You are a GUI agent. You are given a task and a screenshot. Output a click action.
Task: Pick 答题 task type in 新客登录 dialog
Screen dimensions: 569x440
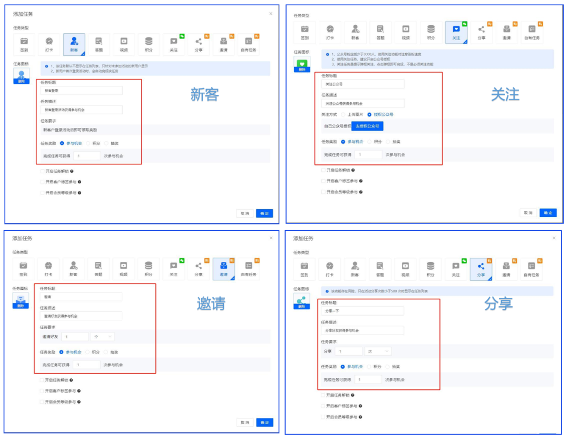[x=99, y=44]
